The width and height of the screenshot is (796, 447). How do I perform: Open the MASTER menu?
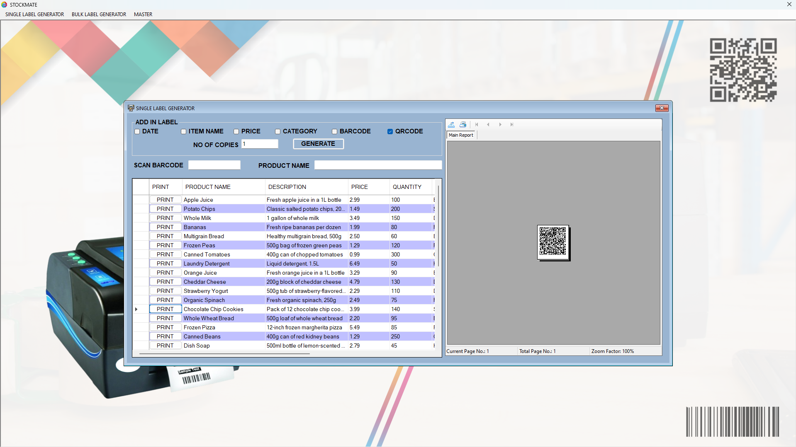point(143,14)
